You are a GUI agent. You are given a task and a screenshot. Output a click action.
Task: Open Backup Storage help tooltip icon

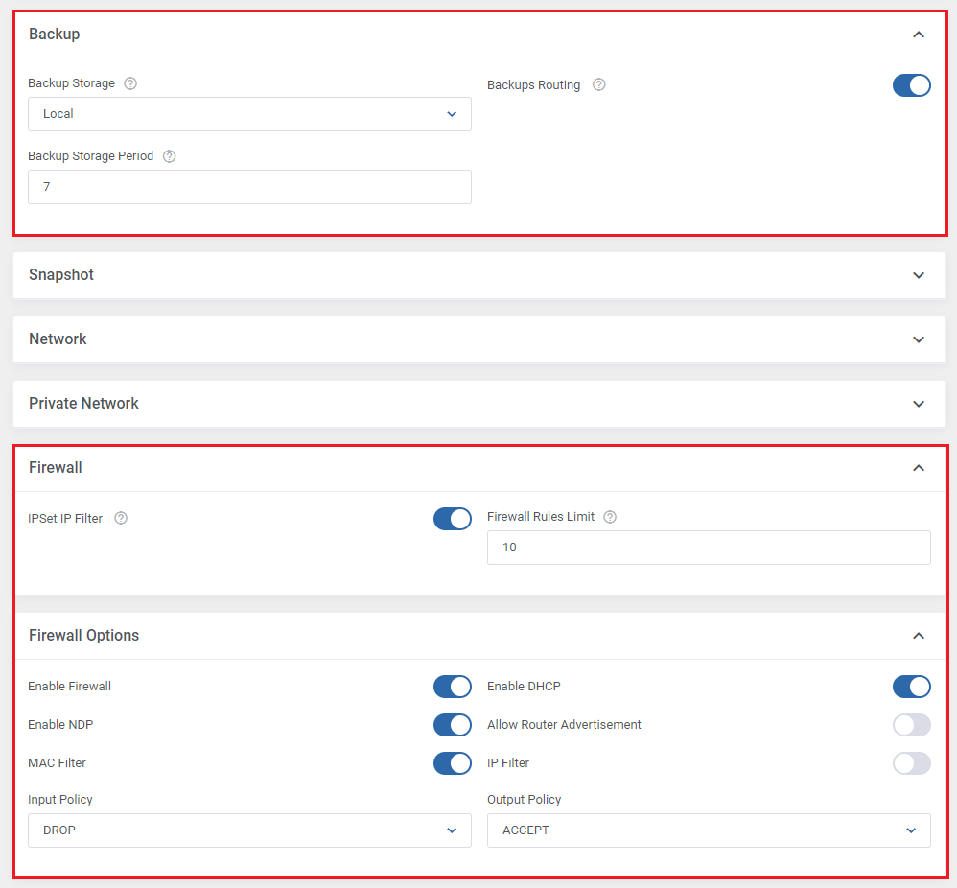[130, 83]
